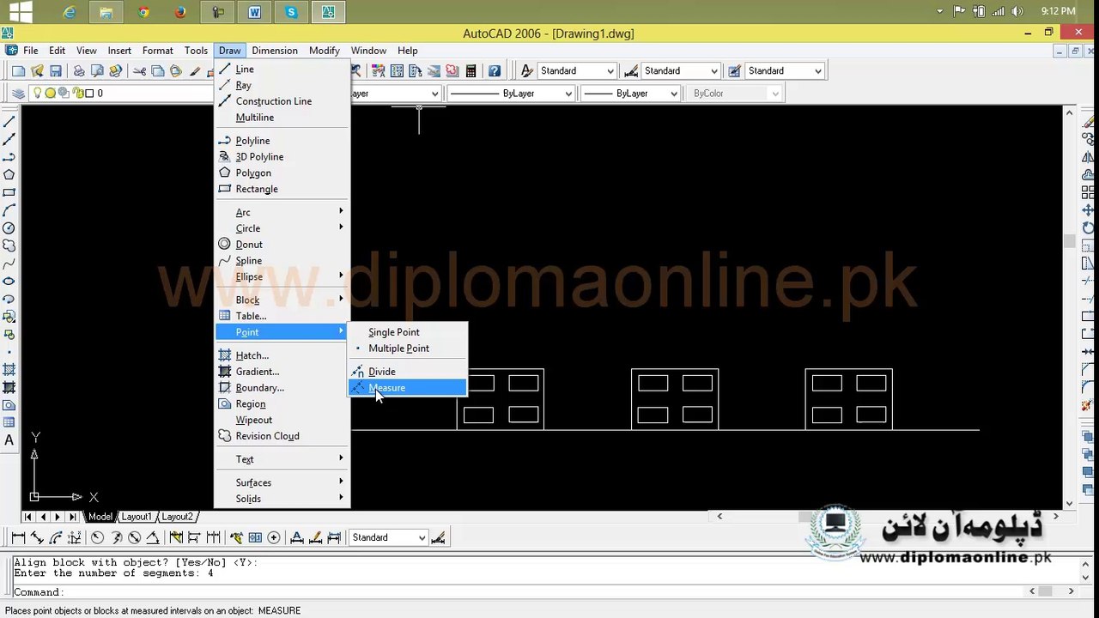The image size is (1099, 618).
Task: Expand the Surfaces submenu
Action: click(282, 482)
